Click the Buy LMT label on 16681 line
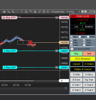This screenshot has width=96, height=100. [10, 67]
